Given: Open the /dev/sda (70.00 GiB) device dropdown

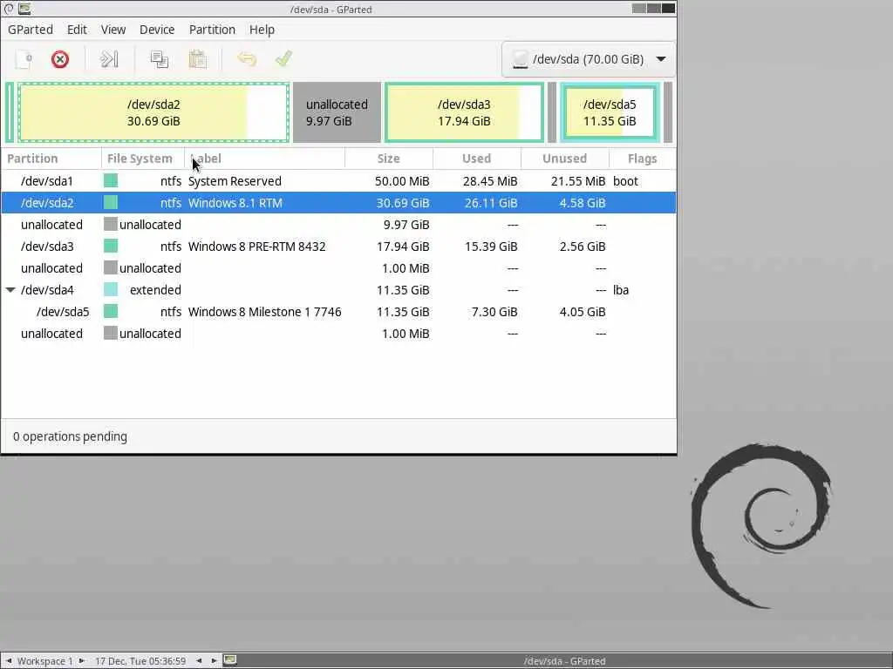Looking at the screenshot, I should (x=589, y=59).
